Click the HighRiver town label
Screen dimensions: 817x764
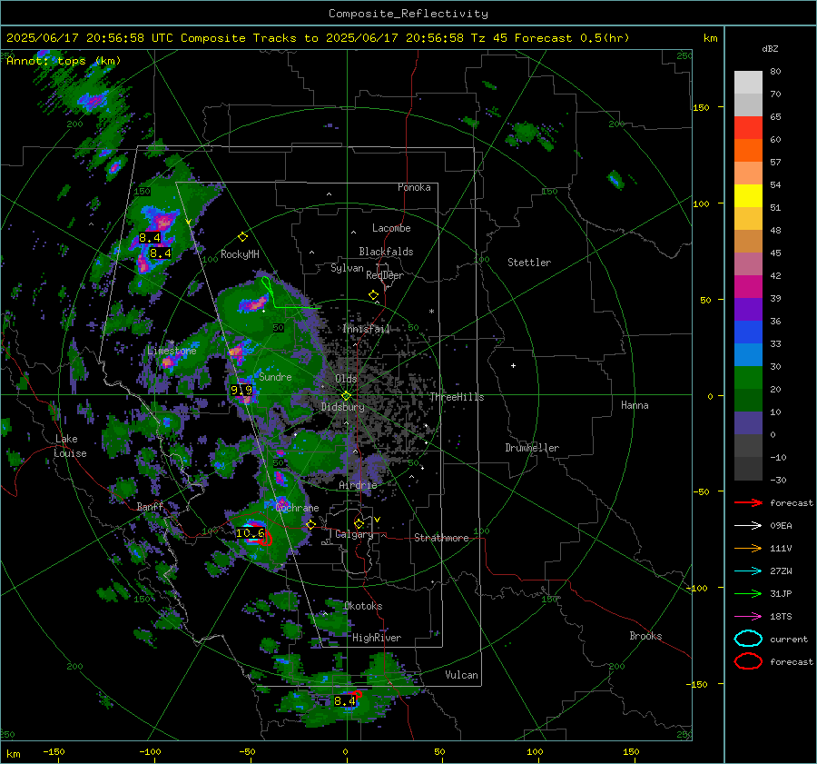[x=377, y=638]
